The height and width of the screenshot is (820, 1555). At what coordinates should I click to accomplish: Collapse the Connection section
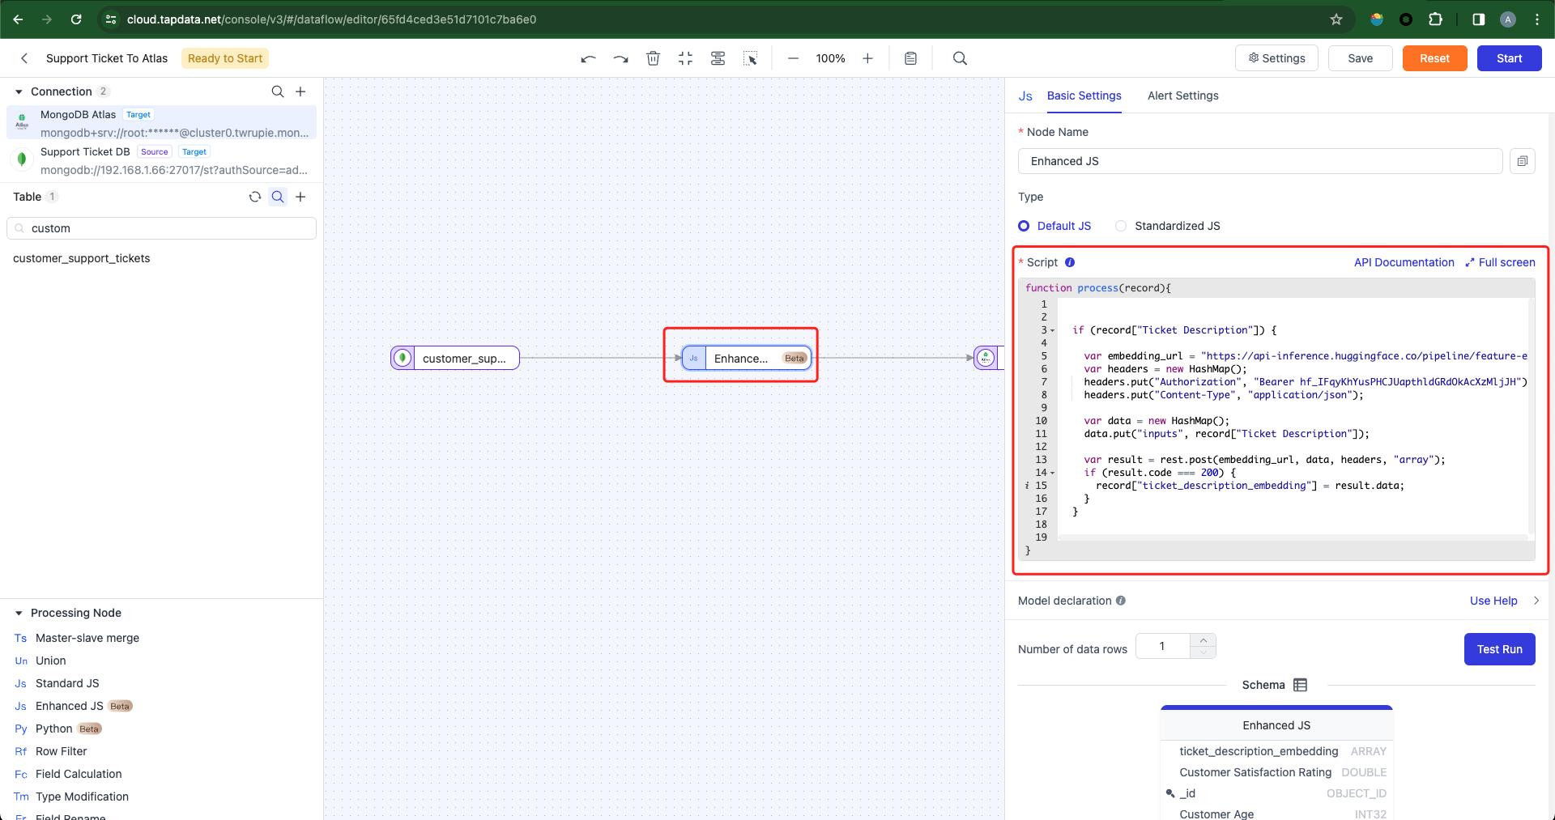point(19,91)
